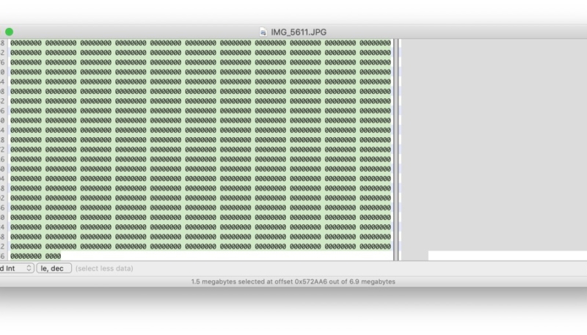The image size is (587, 335).
Task: Click the line number beside the final hex row
Action: pos(3,256)
